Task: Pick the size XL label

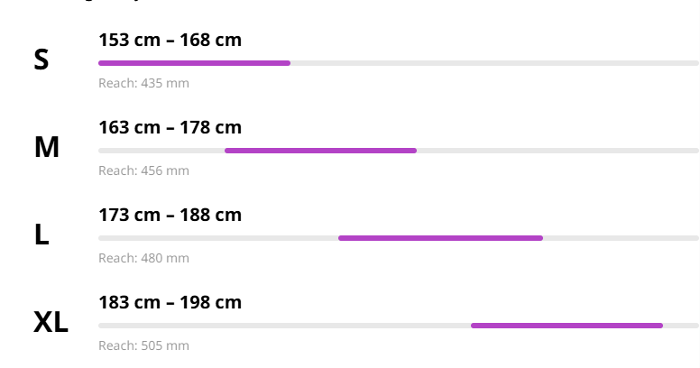Action: pyautogui.click(x=51, y=322)
